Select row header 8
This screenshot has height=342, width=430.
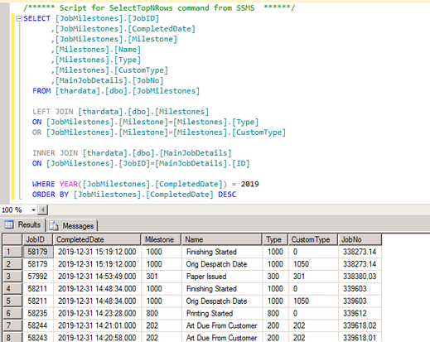(12, 338)
